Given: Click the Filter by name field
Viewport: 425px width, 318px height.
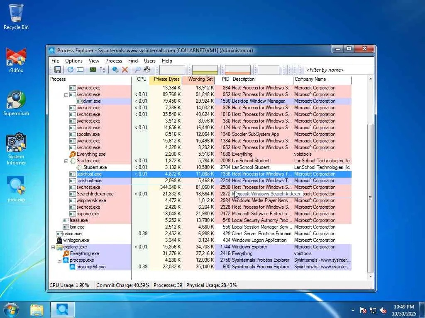Looking at the screenshot, I should [x=339, y=70].
